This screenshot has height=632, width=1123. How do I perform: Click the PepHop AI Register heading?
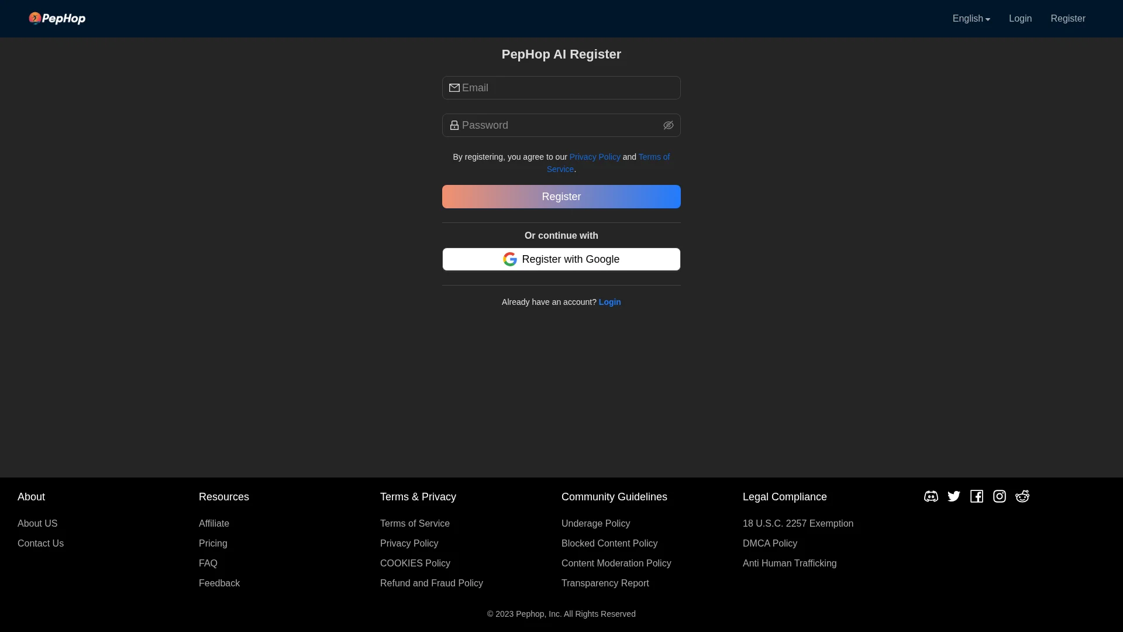pos(561,54)
